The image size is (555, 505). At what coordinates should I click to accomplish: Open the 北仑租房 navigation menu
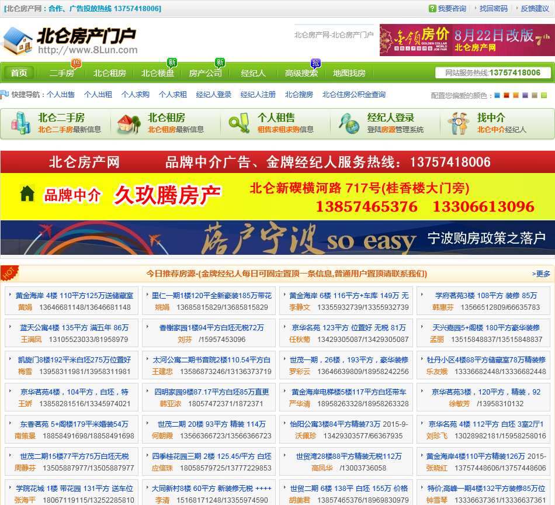[110, 73]
